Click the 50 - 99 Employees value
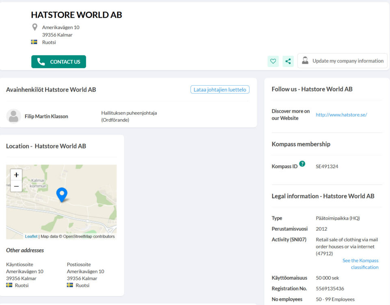 point(335,299)
